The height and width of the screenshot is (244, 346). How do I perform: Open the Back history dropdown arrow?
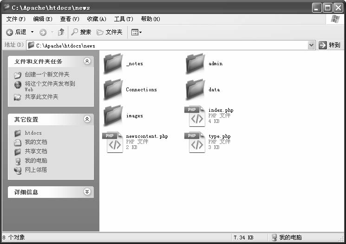point(32,32)
